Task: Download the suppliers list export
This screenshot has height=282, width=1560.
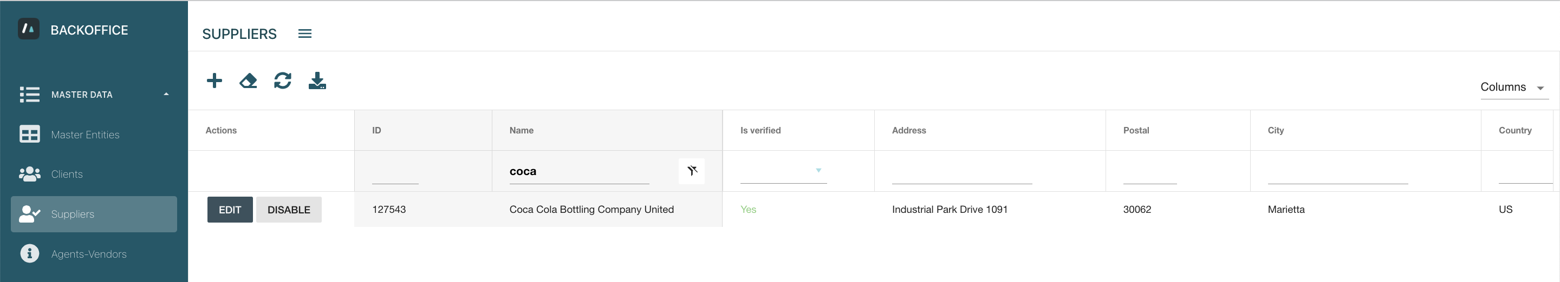Action: pos(317,81)
